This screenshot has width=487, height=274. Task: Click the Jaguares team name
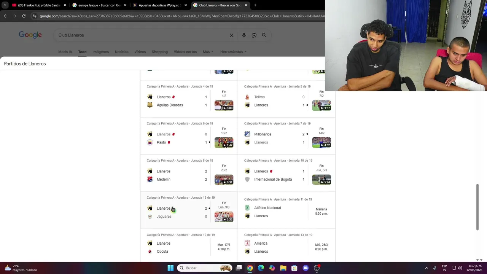pos(164,217)
